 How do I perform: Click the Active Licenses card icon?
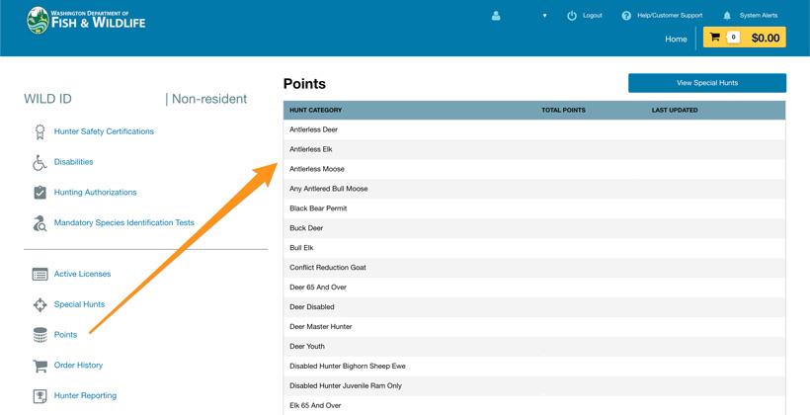[x=40, y=274]
